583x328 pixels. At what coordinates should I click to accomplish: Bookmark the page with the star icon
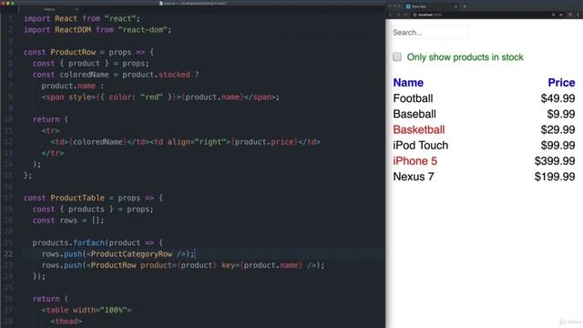[561, 15]
